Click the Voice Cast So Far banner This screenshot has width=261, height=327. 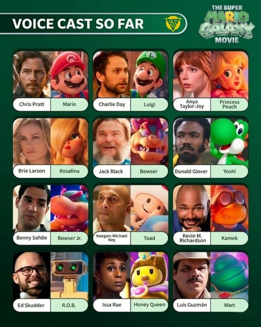pos(94,23)
